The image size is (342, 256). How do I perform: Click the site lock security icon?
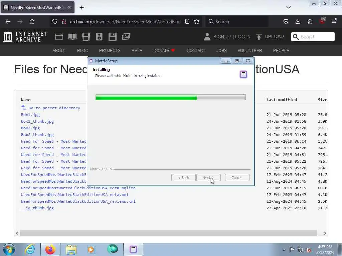[x=64, y=22]
